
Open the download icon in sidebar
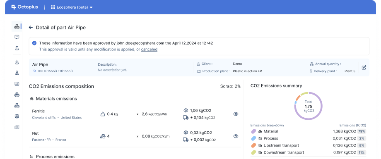point(17,62)
